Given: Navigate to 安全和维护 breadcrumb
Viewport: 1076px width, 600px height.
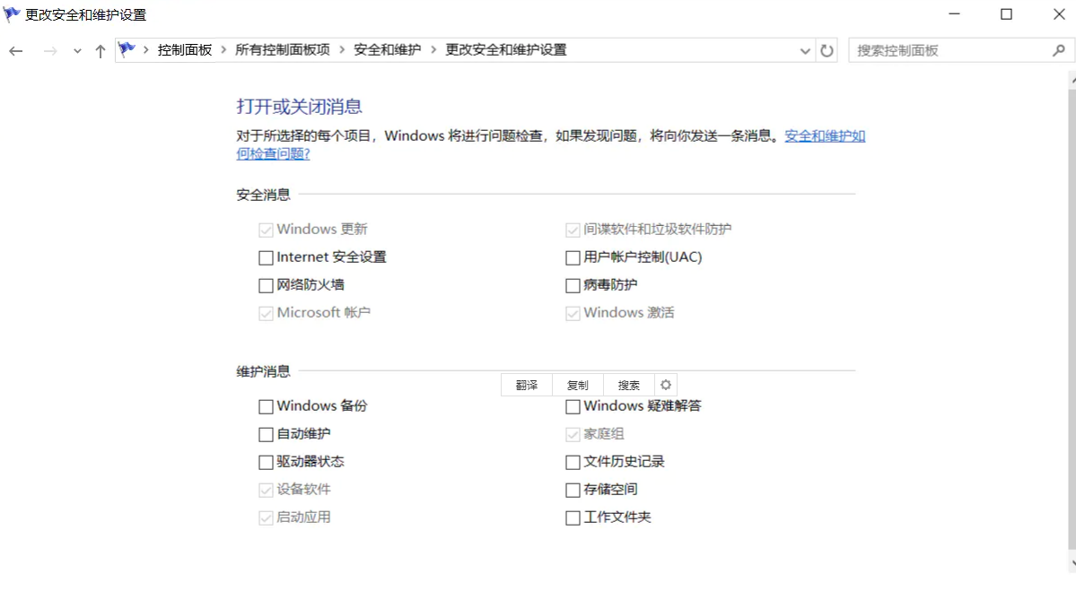Looking at the screenshot, I should pyautogui.click(x=387, y=49).
